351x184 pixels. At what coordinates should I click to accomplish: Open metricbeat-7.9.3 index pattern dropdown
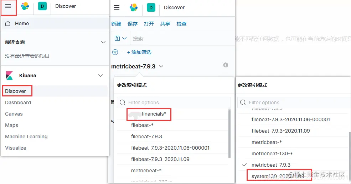coord(137,66)
